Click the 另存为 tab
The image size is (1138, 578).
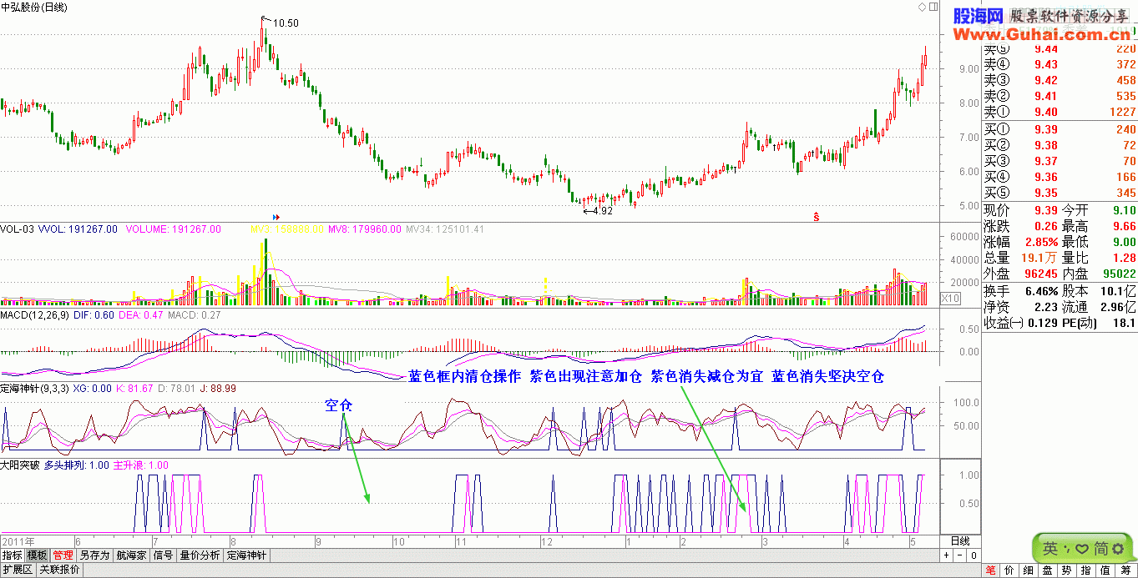(x=94, y=555)
